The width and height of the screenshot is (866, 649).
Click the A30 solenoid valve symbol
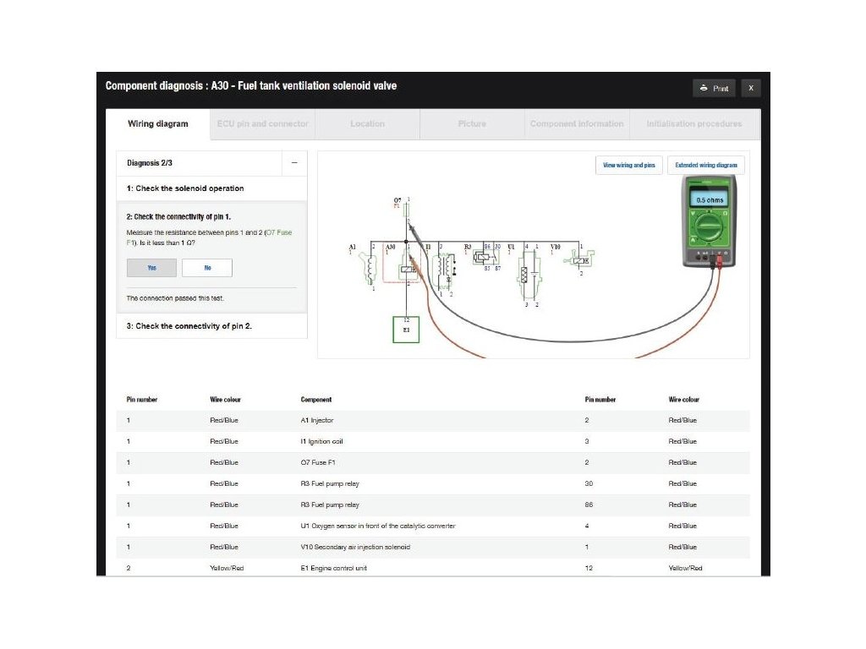pyautogui.click(x=407, y=270)
